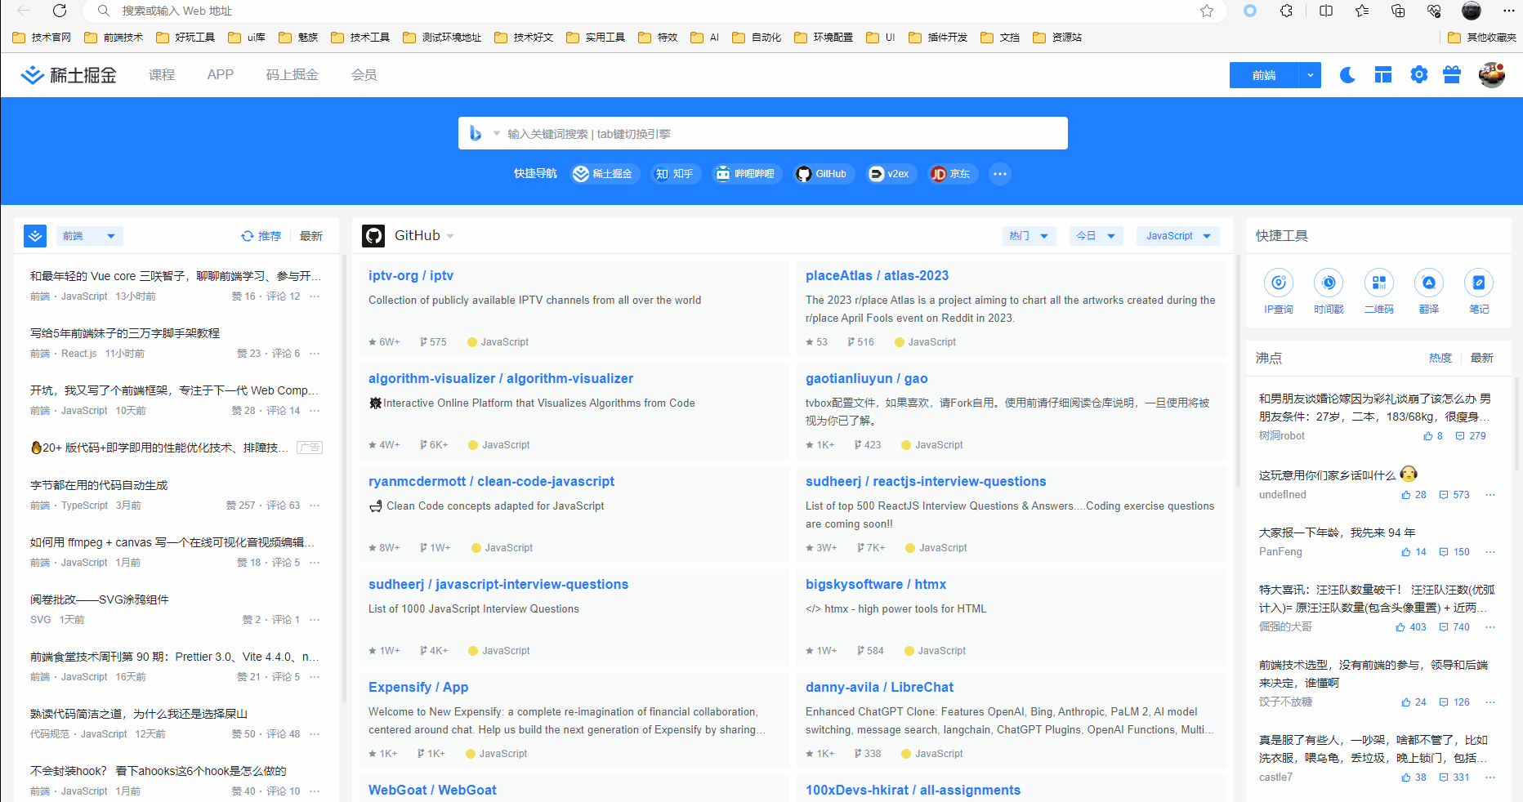Screen dimensions: 1523x802
Task: Open 稀土掘金 quick navigation shortcut
Action: (605, 174)
